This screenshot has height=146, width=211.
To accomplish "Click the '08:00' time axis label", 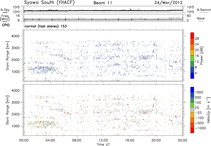I will (x=77, y=140).
